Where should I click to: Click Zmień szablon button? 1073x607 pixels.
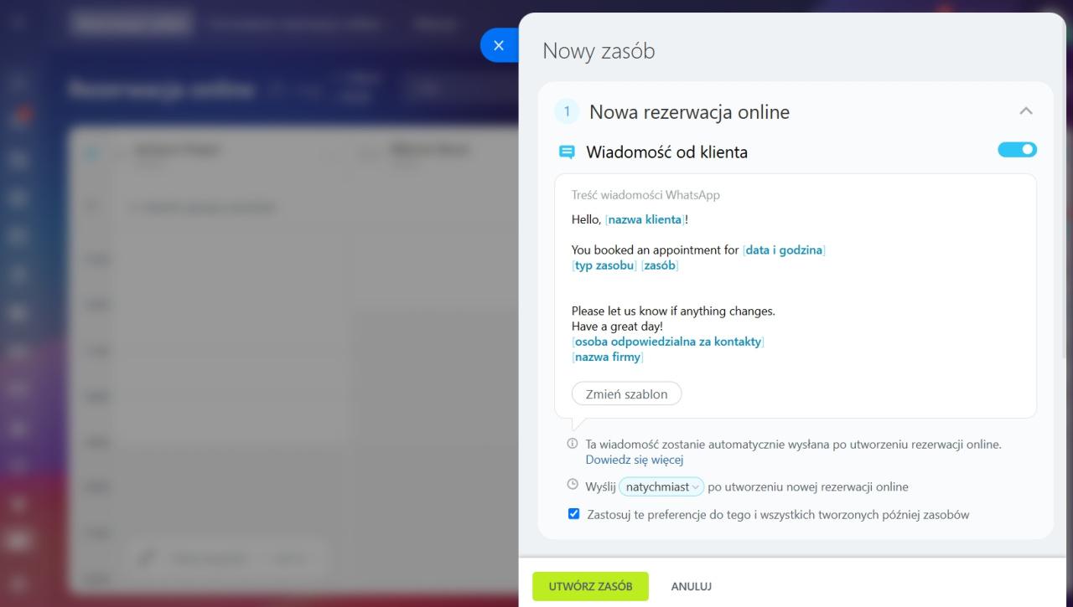tap(627, 394)
